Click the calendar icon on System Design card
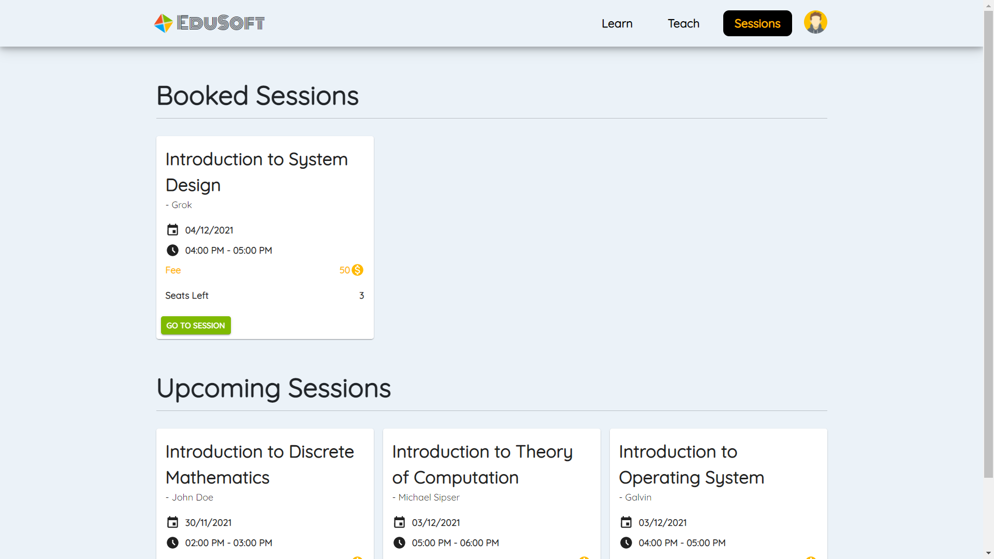Screen dimensions: 994x559 click(172, 230)
